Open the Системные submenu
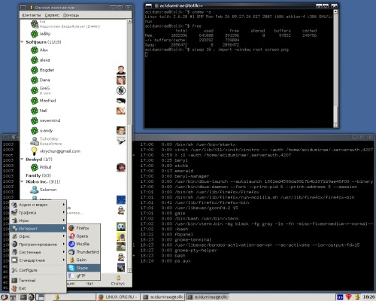The image size is (376, 301). (38, 252)
